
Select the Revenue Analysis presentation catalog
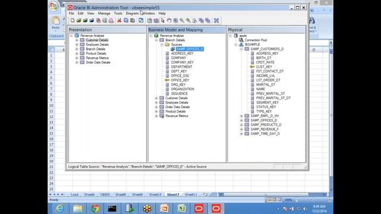coord(92,36)
